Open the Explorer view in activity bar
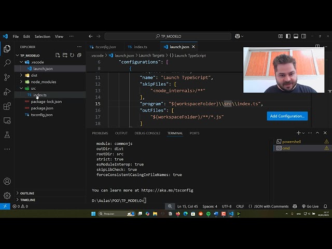The width and height of the screenshot is (332, 249). point(7,49)
